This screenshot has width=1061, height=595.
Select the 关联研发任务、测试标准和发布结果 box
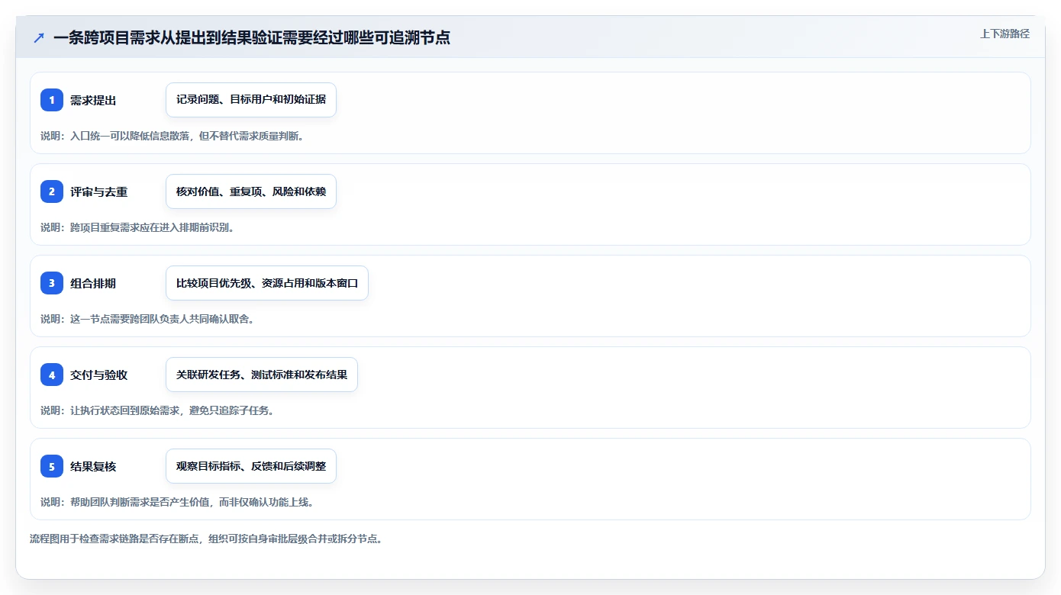[262, 375]
